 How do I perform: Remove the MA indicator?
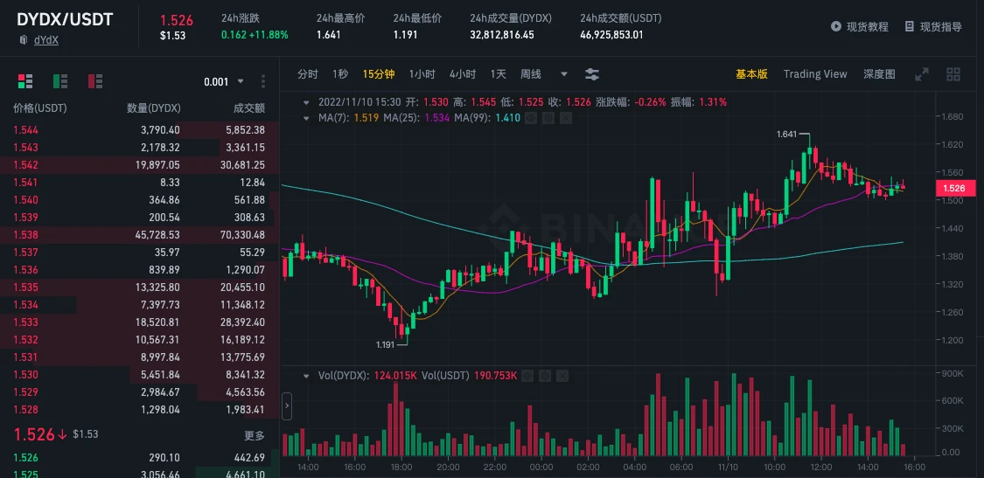click(565, 117)
